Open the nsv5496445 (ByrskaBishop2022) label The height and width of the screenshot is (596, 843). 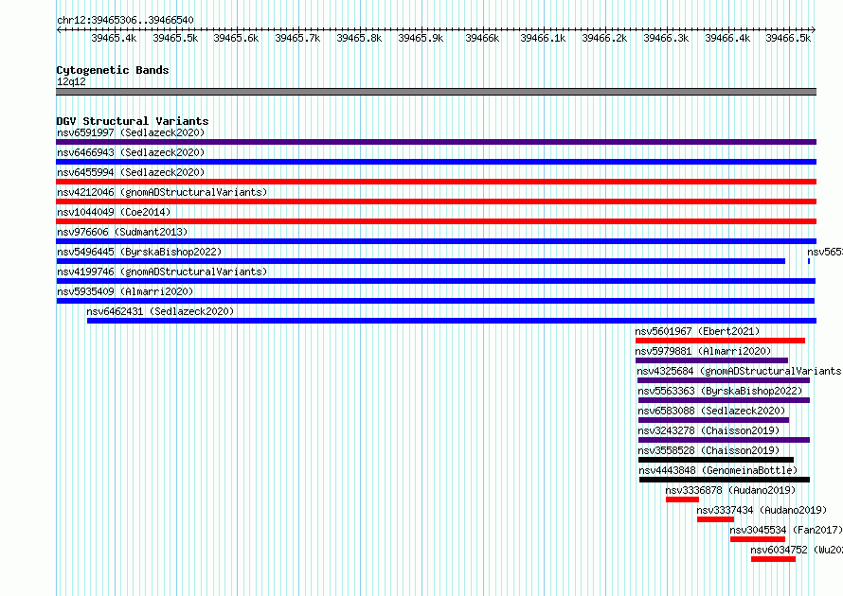[x=139, y=252]
